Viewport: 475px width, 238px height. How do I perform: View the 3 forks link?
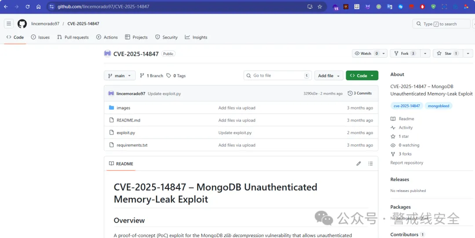click(401, 154)
